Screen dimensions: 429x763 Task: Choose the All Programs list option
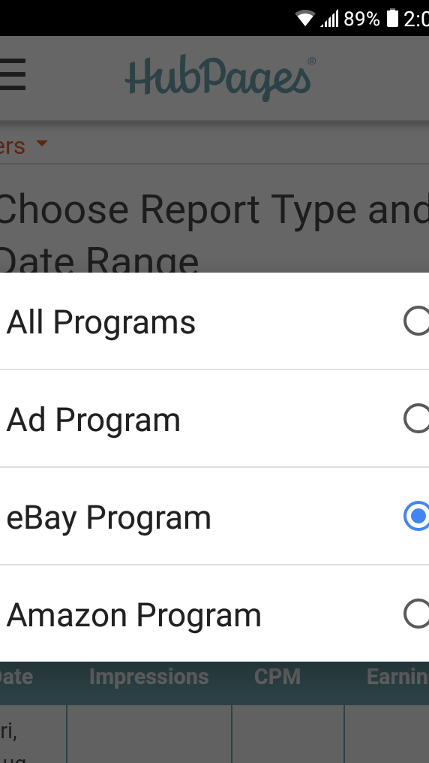click(x=214, y=321)
